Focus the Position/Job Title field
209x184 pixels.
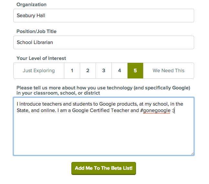104,42
